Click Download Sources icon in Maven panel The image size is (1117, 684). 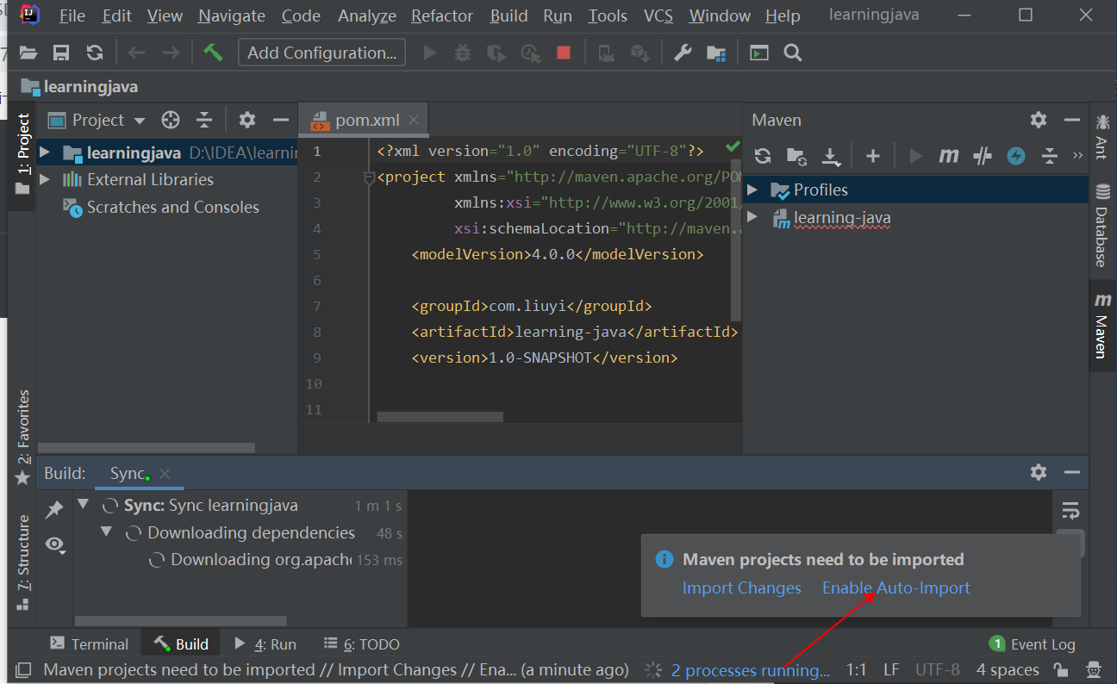[x=831, y=156]
